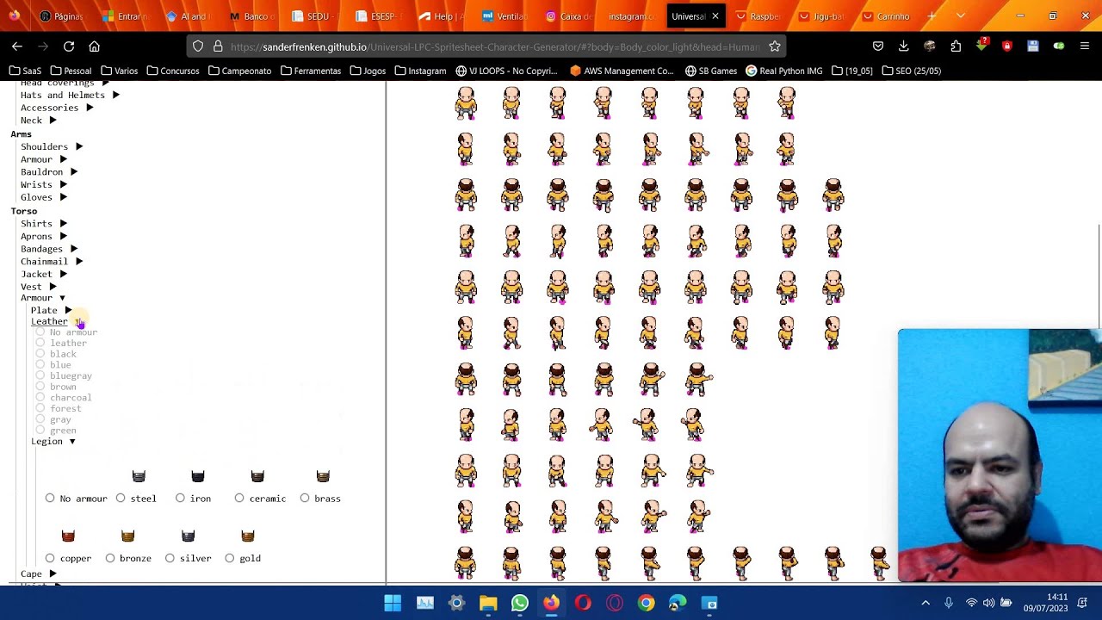This screenshot has height=620, width=1102.
Task: Bookmark this page with the star icon
Action: point(775,46)
